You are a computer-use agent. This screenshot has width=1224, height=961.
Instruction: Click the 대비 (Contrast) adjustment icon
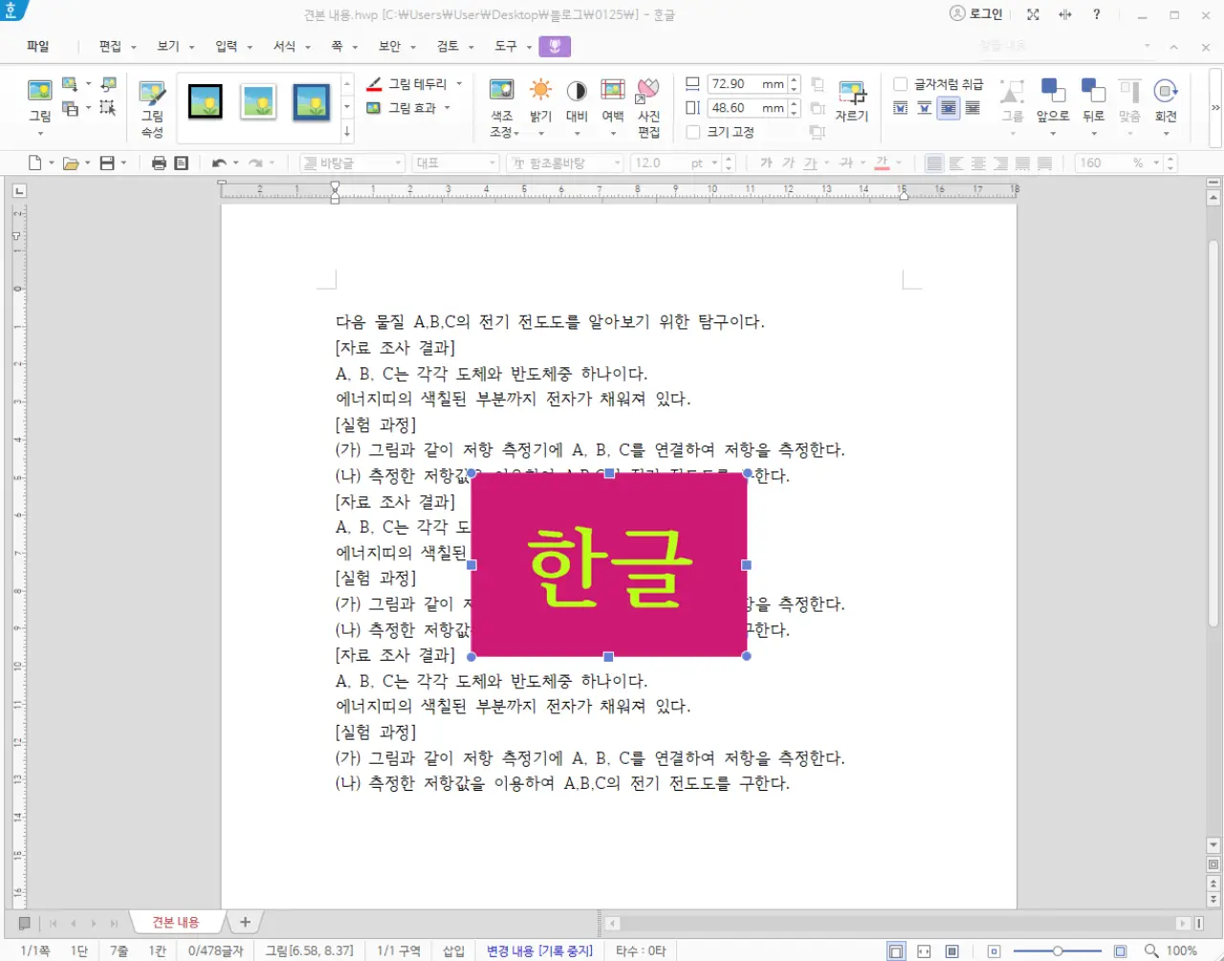click(576, 100)
